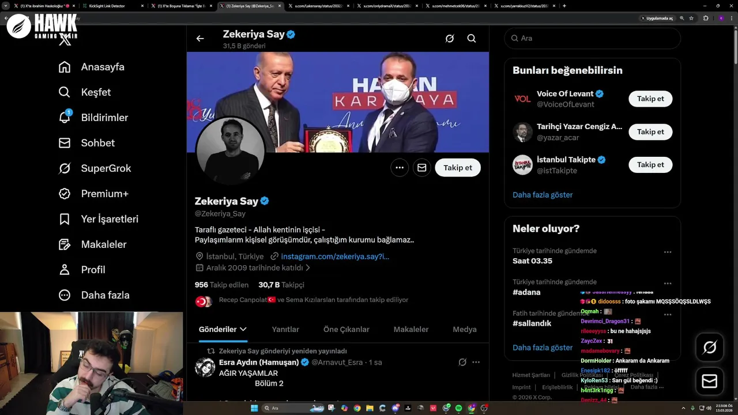This screenshot has width=738, height=415.
Task: Switch to the Yanıtlar tab
Action: [x=285, y=330]
